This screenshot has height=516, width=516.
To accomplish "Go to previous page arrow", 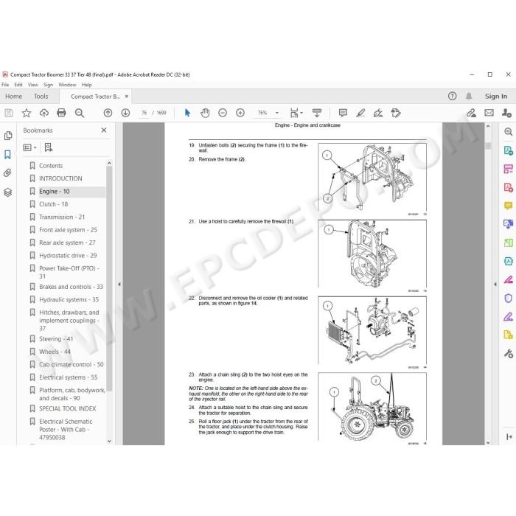I will (108, 113).
